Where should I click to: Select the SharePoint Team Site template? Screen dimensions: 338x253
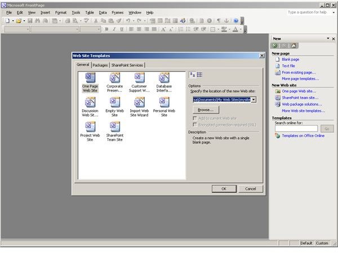coord(115,132)
